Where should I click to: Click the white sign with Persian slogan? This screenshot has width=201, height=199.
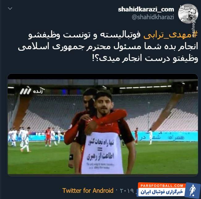pos(102,153)
